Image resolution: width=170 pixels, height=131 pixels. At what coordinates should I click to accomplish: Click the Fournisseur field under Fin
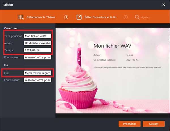tap(37, 80)
